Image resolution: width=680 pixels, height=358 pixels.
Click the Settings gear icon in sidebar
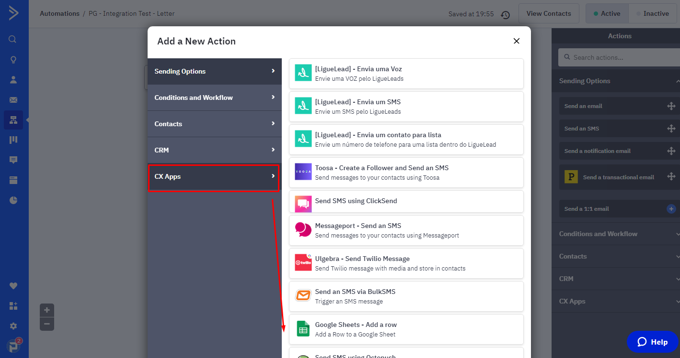tap(13, 326)
